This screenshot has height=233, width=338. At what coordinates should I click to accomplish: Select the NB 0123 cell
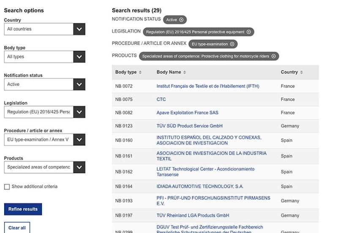click(124, 126)
